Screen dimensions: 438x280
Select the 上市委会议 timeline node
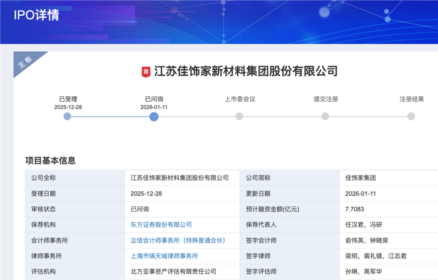pos(240,116)
